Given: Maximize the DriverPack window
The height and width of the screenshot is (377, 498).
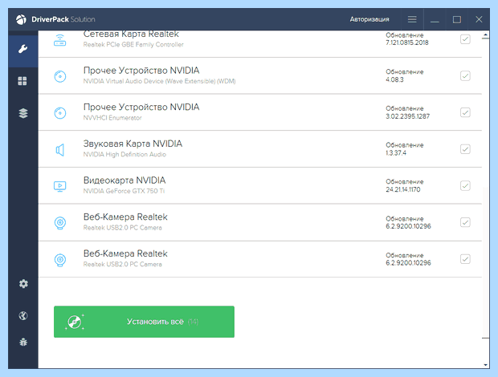Looking at the screenshot, I should (x=457, y=19).
